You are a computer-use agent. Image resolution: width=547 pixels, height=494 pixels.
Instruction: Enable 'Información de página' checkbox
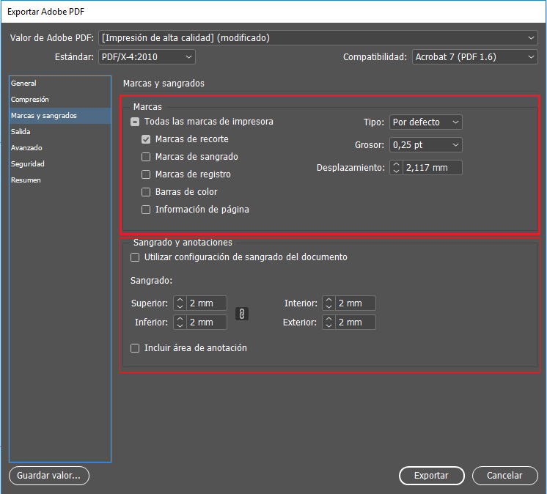click(x=146, y=210)
